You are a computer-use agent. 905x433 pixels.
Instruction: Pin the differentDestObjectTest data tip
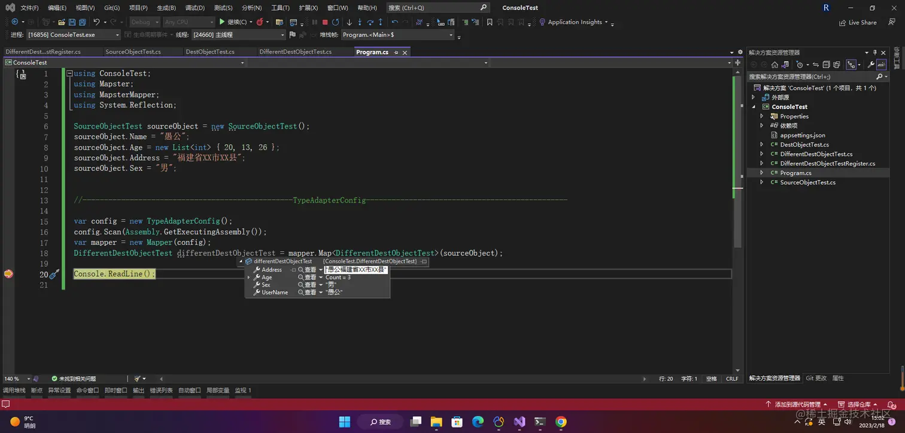point(424,261)
